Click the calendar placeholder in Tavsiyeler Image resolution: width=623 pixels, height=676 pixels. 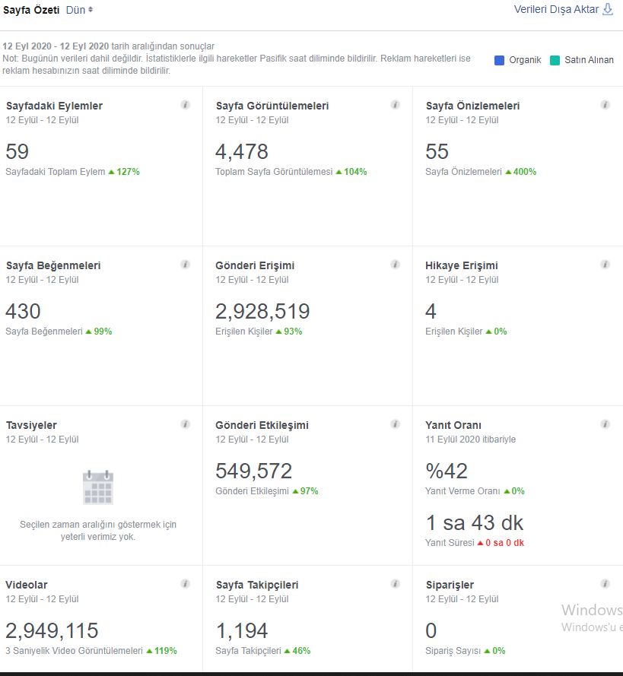pos(98,487)
